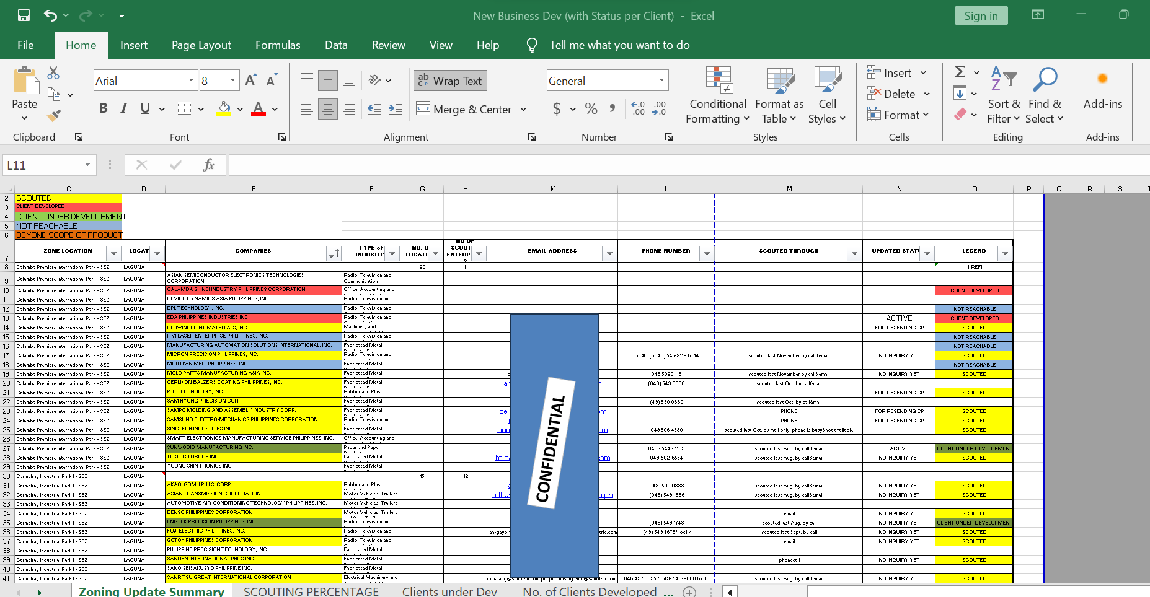Open the ZONE LOCATION filter dropdown
Viewport: 1150px width, 597px height.
tap(113, 253)
